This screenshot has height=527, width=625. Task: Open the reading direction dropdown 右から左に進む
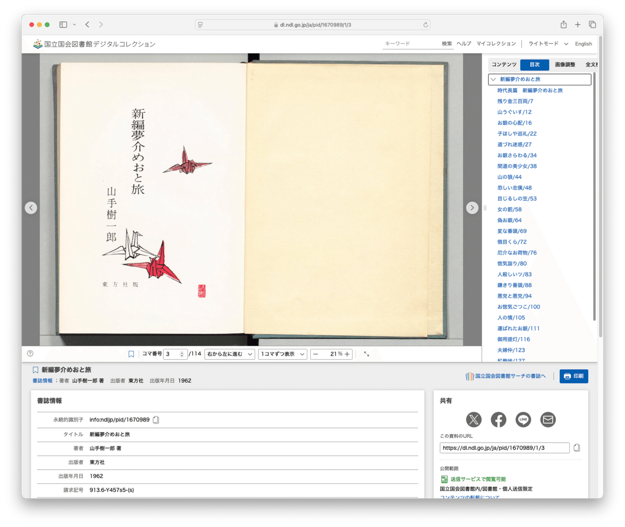[x=230, y=354]
